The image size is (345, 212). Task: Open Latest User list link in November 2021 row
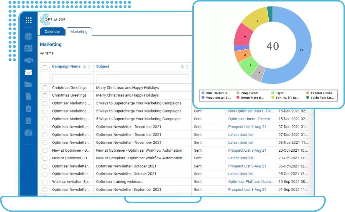click(241, 142)
